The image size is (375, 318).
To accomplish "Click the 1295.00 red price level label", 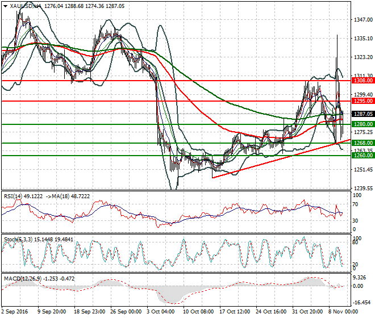I will pos(363,101).
